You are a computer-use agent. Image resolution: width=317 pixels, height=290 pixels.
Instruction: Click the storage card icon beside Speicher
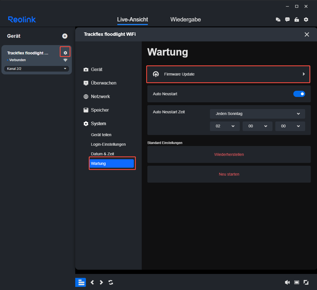click(x=86, y=110)
